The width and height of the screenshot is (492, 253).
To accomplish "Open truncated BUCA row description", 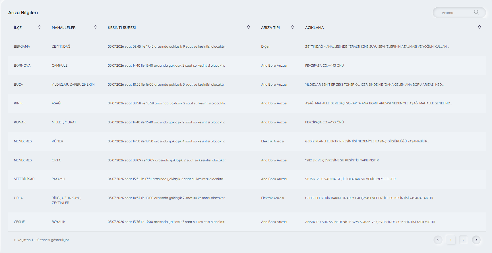I will point(374,85).
